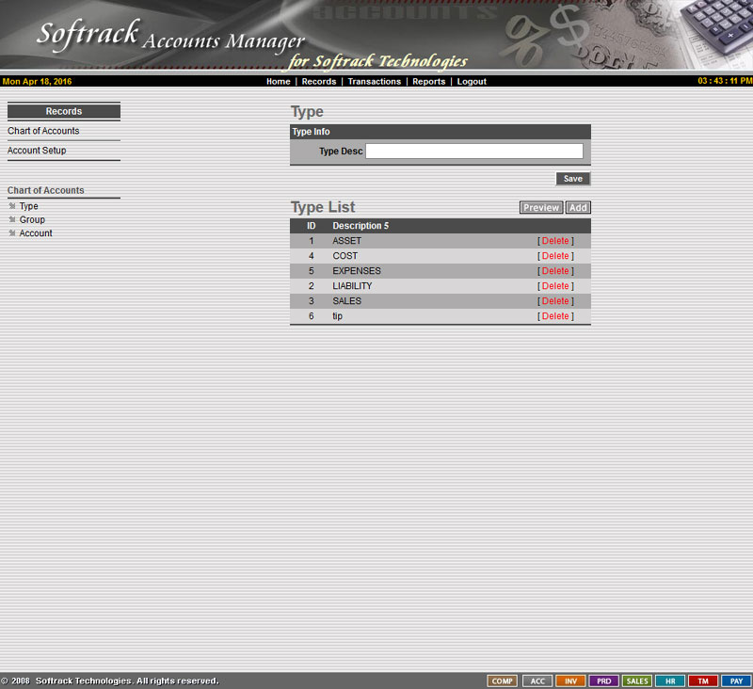Image resolution: width=753 pixels, height=689 pixels.
Task: Open the HR module badge in footer
Action: [670, 681]
